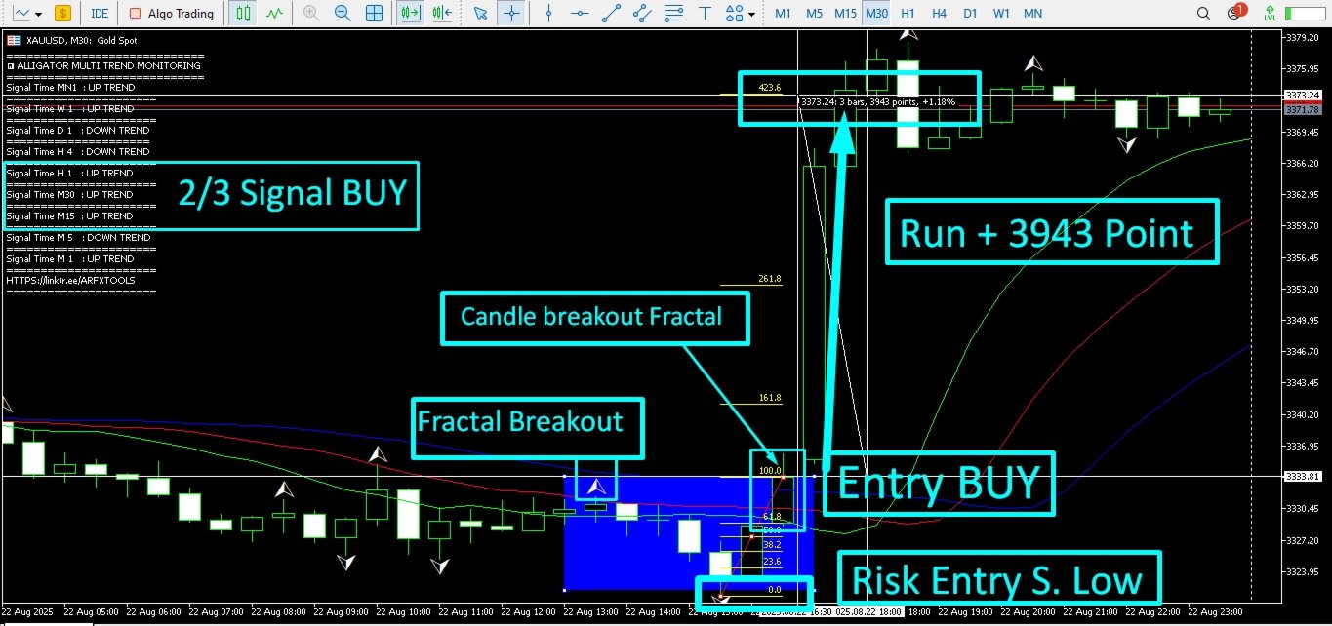Switch timeframe to D1
Image resolution: width=1332 pixels, height=626 pixels.
click(970, 14)
